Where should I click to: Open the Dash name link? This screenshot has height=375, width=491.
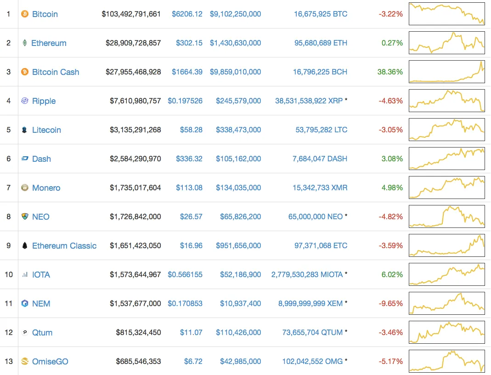point(41,159)
